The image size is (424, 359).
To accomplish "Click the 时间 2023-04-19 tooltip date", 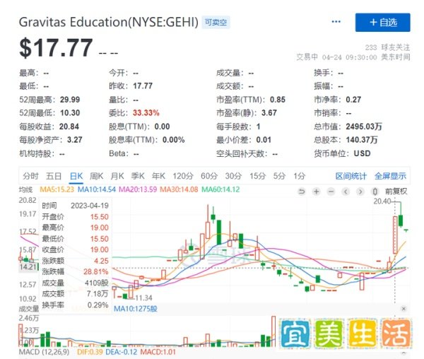I will point(90,206).
